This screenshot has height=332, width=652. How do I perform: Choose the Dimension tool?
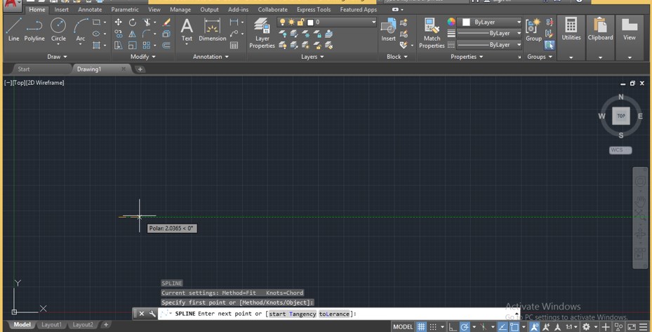click(x=212, y=29)
